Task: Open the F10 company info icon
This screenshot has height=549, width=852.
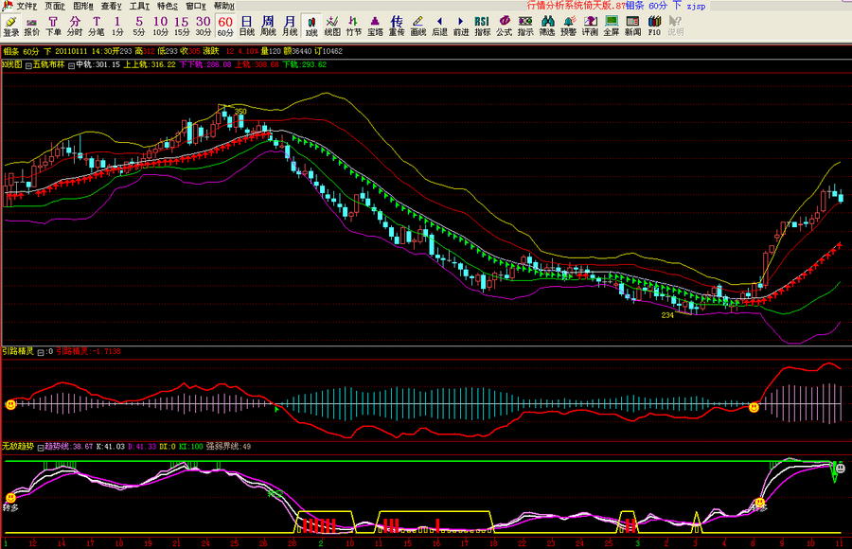Action: (654, 26)
